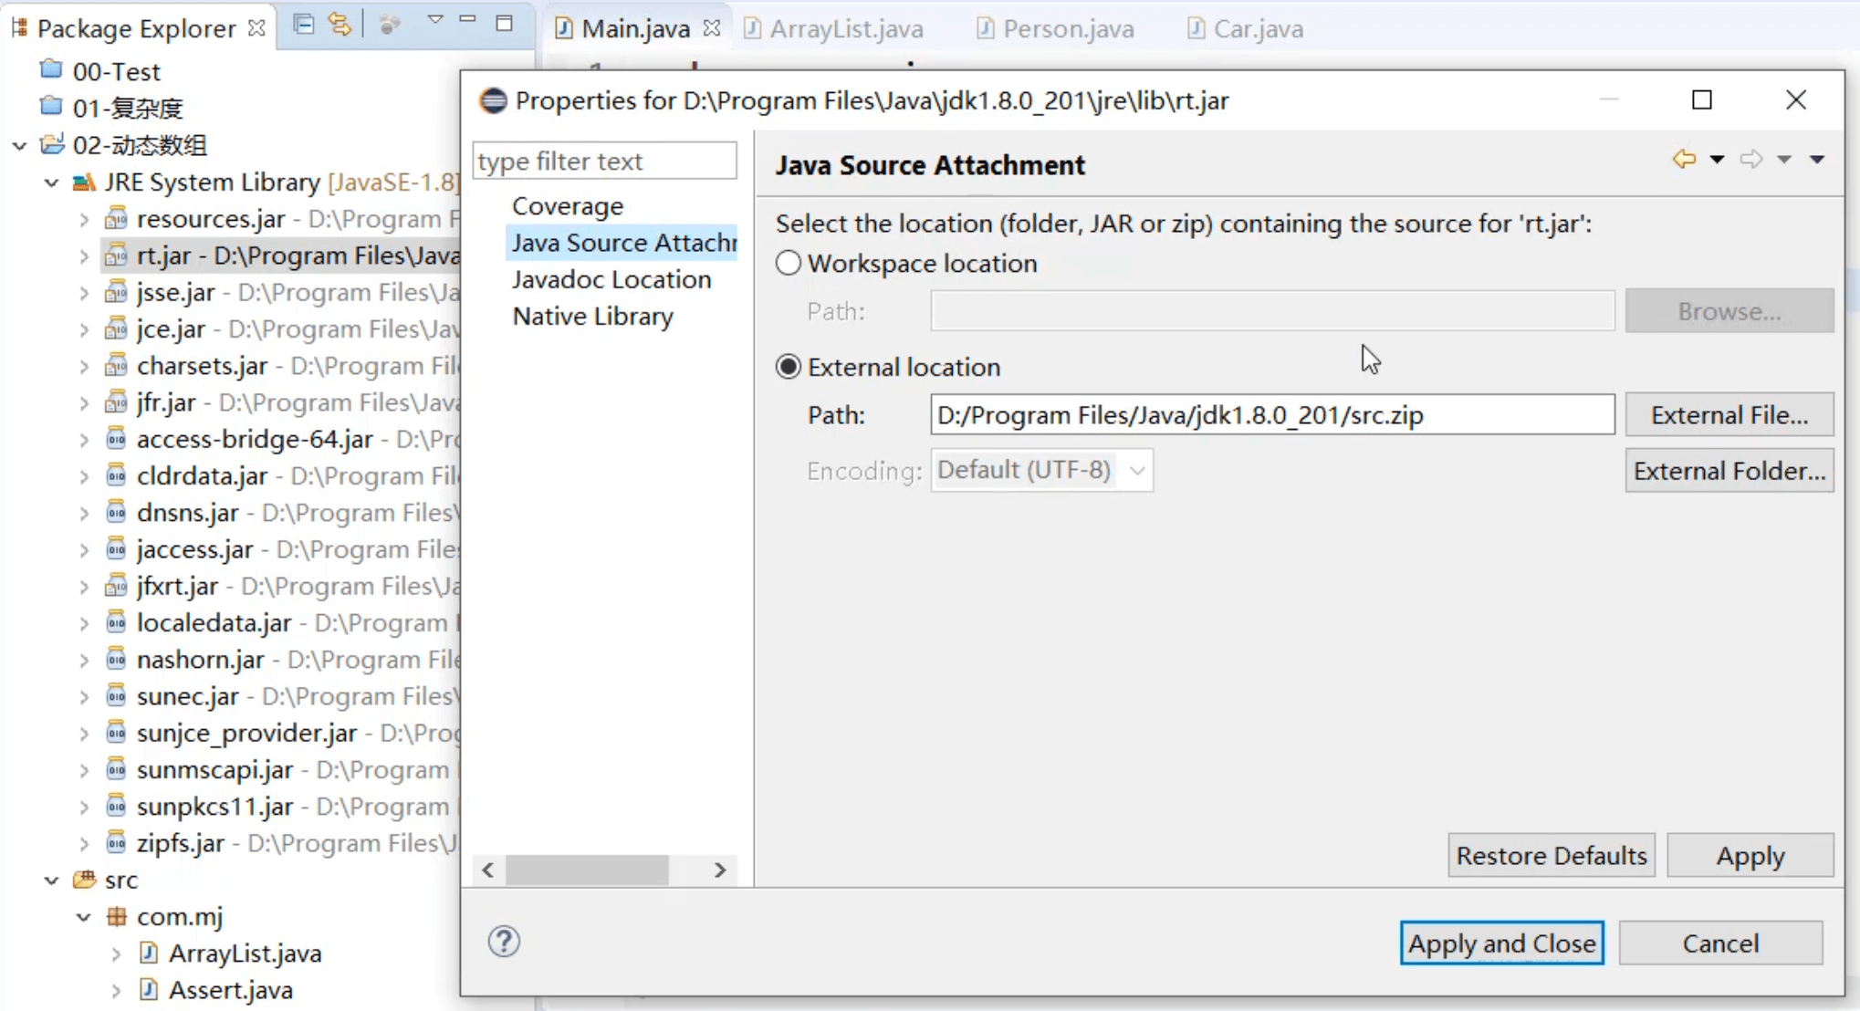Image resolution: width=1860 pixels, height=1011 pixels.
Task: Select Java Source Attachment properties page
Action: tap(623, 243)
